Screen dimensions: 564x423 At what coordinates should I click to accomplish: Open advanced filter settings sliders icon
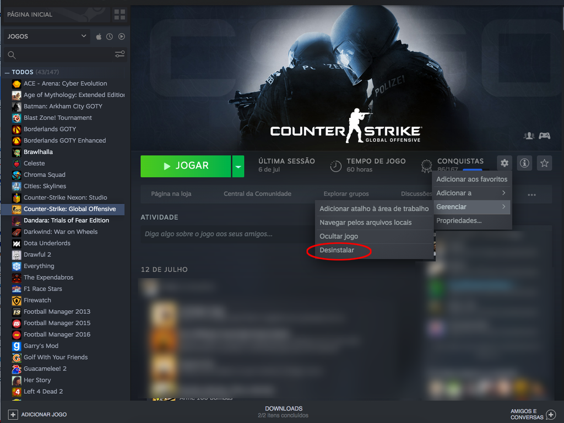120,55
